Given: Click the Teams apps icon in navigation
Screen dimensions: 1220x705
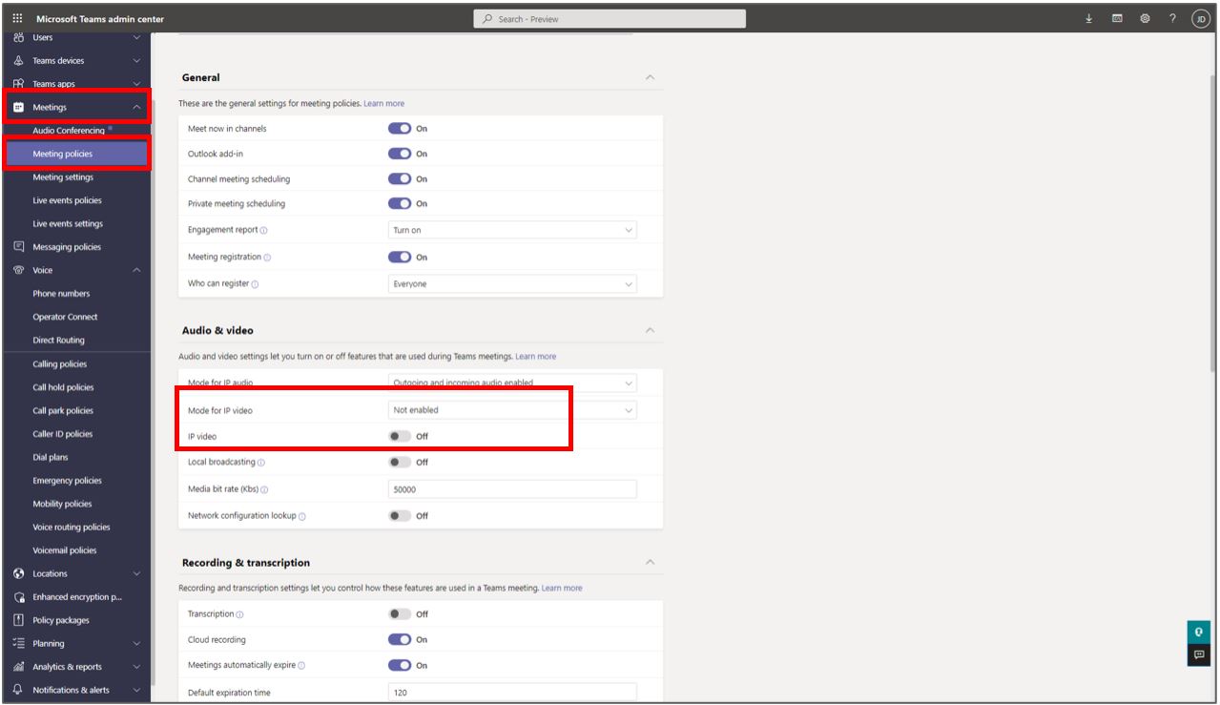Looking at the screenshot, I should [17, 83].
